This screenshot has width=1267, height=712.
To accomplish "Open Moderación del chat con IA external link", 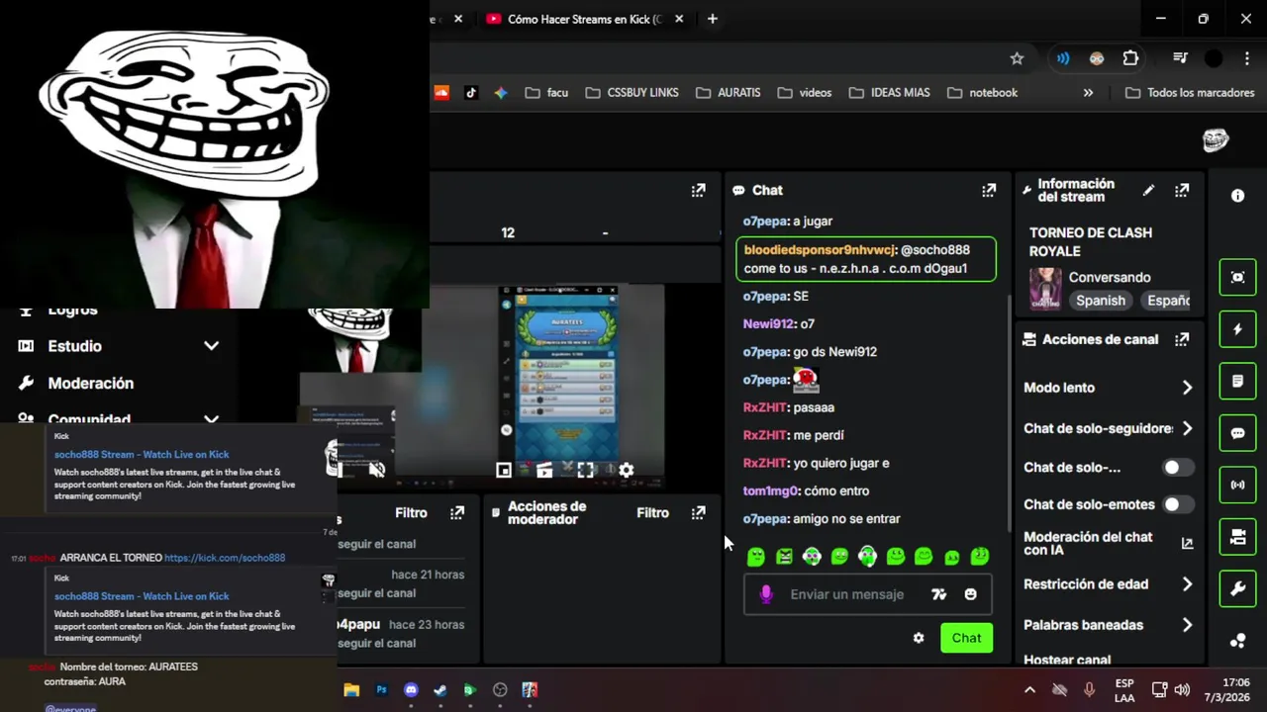I will (1187, 543).
